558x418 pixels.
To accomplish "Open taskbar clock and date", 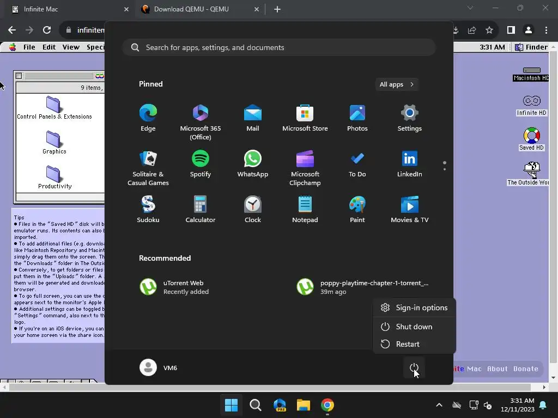I will pyautogui.click(x=518, y=405).
